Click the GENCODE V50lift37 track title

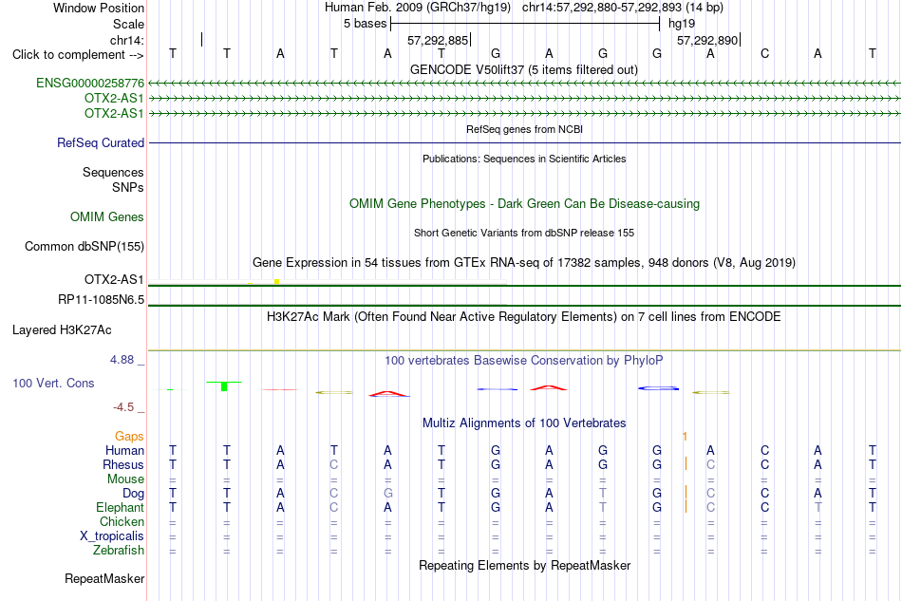pos(523,69)
